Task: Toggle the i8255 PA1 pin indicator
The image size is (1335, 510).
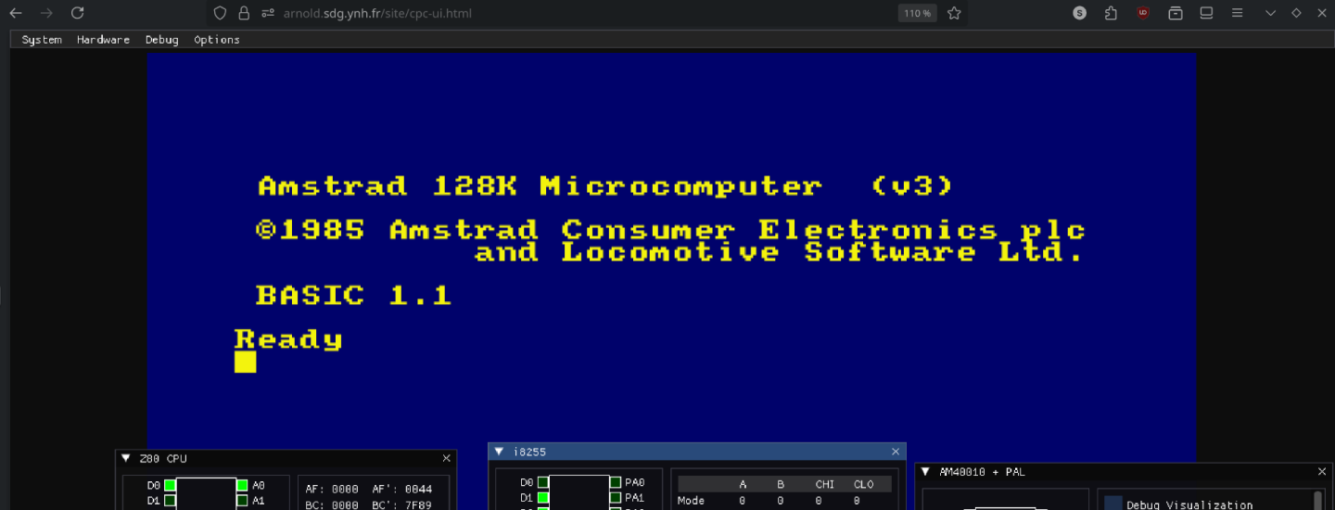Action: click(x=616, y=498)
